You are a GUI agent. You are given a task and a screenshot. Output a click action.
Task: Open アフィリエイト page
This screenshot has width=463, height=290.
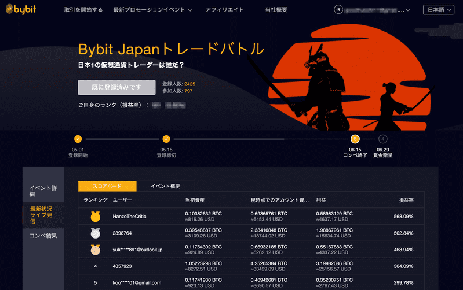[x=225, y=10]
